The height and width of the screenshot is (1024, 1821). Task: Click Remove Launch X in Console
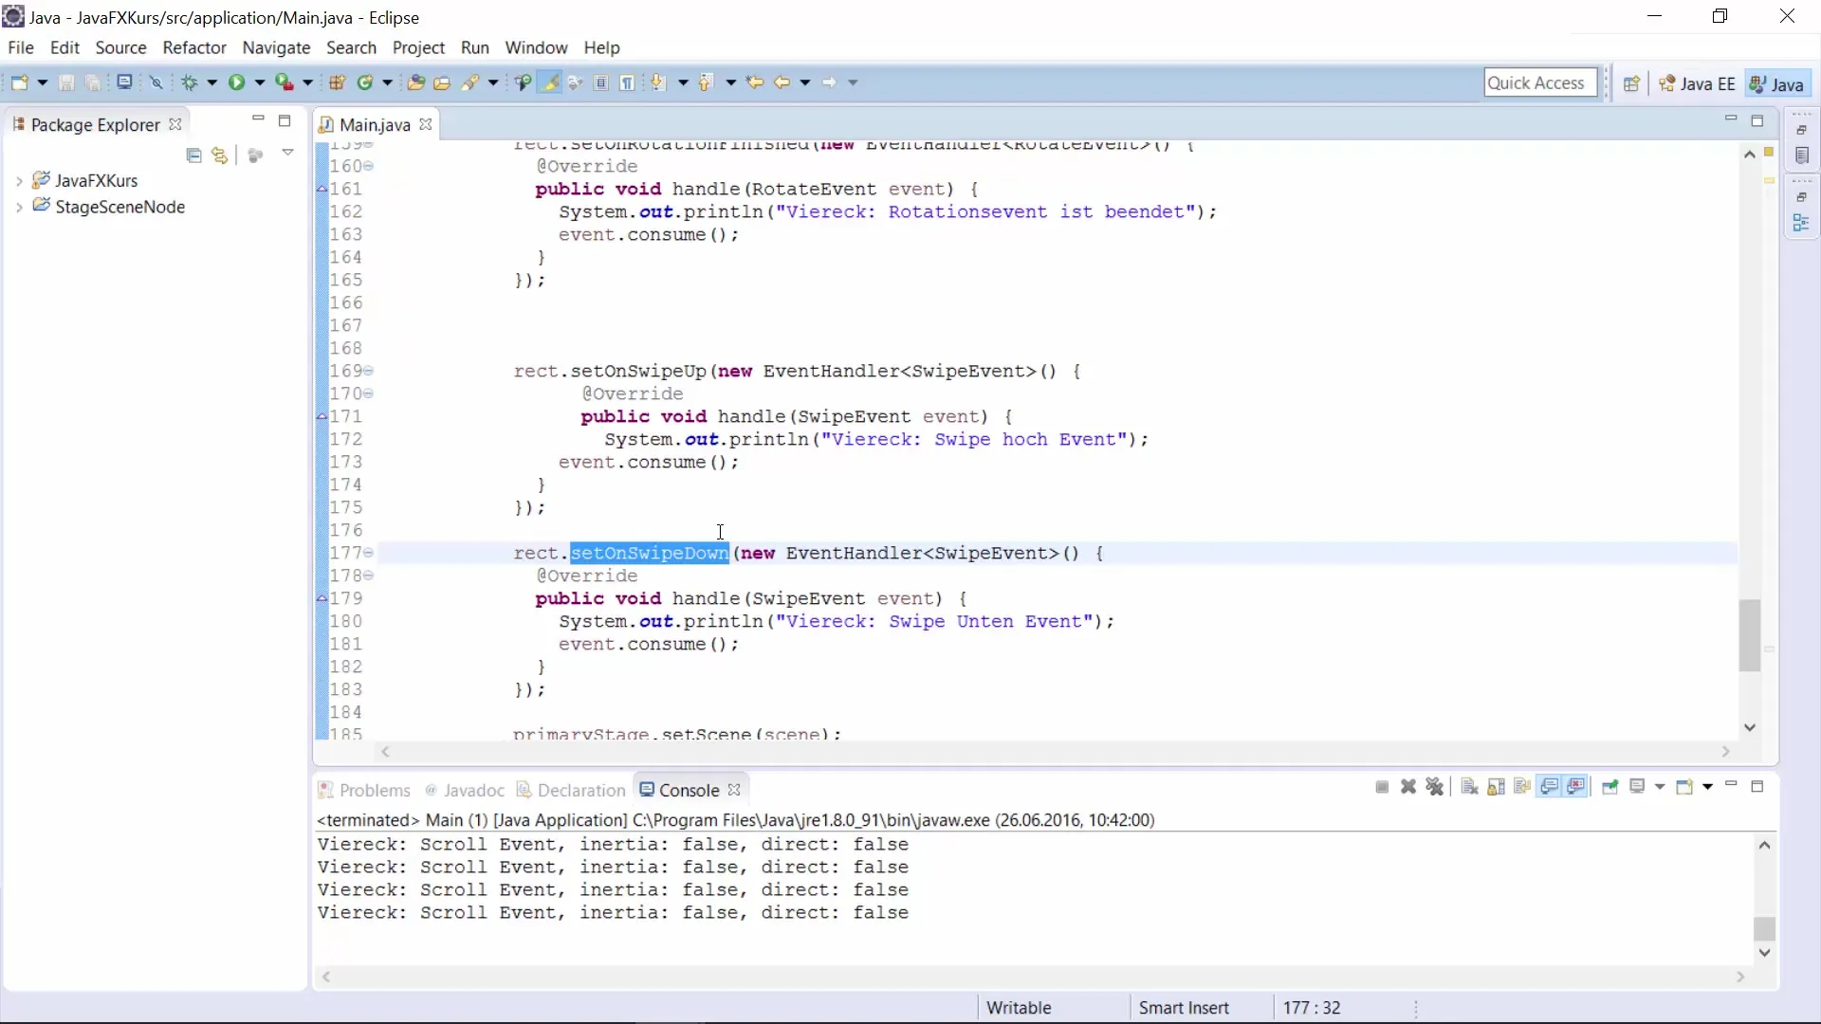1408,787
